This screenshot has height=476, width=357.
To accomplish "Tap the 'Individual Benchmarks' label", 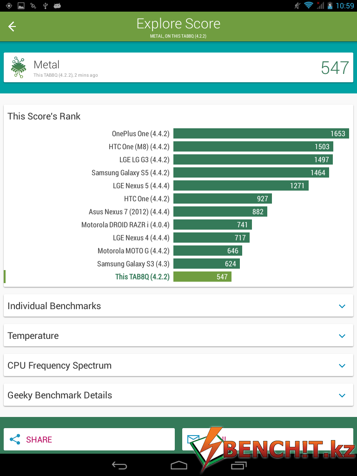I will (54, 306).
